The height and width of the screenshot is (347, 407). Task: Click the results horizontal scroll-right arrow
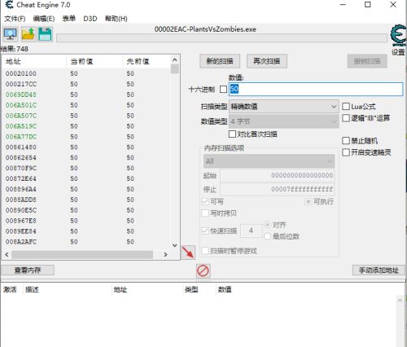(x=165, y=255)
